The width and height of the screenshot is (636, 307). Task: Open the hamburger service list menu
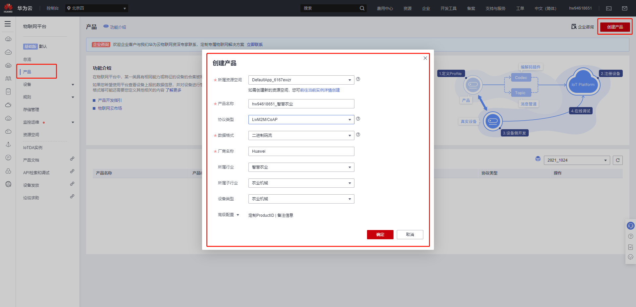tap(8, 24)
